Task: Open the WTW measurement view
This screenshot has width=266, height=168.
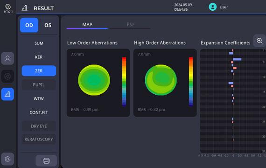Action: (39, 98)
